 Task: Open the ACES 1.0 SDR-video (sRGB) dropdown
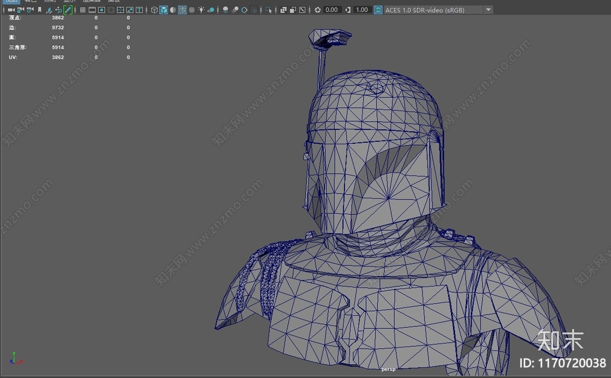(x=438, y=10)
